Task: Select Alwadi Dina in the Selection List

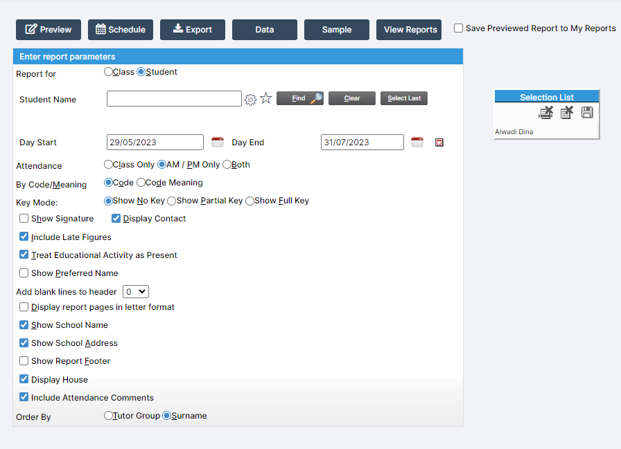Action: coord(514,132)
